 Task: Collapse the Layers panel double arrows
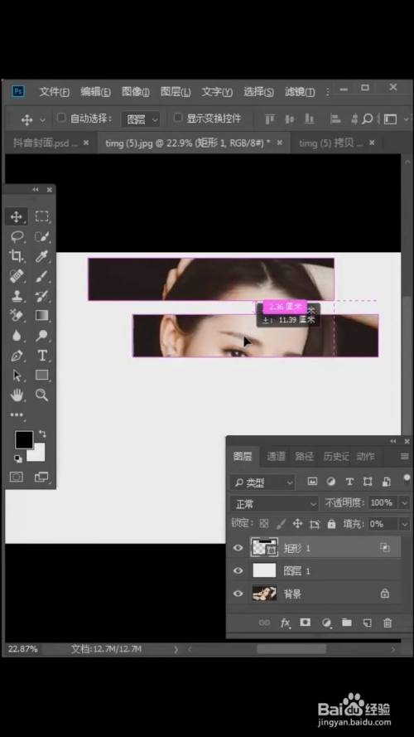click(393, 441)
